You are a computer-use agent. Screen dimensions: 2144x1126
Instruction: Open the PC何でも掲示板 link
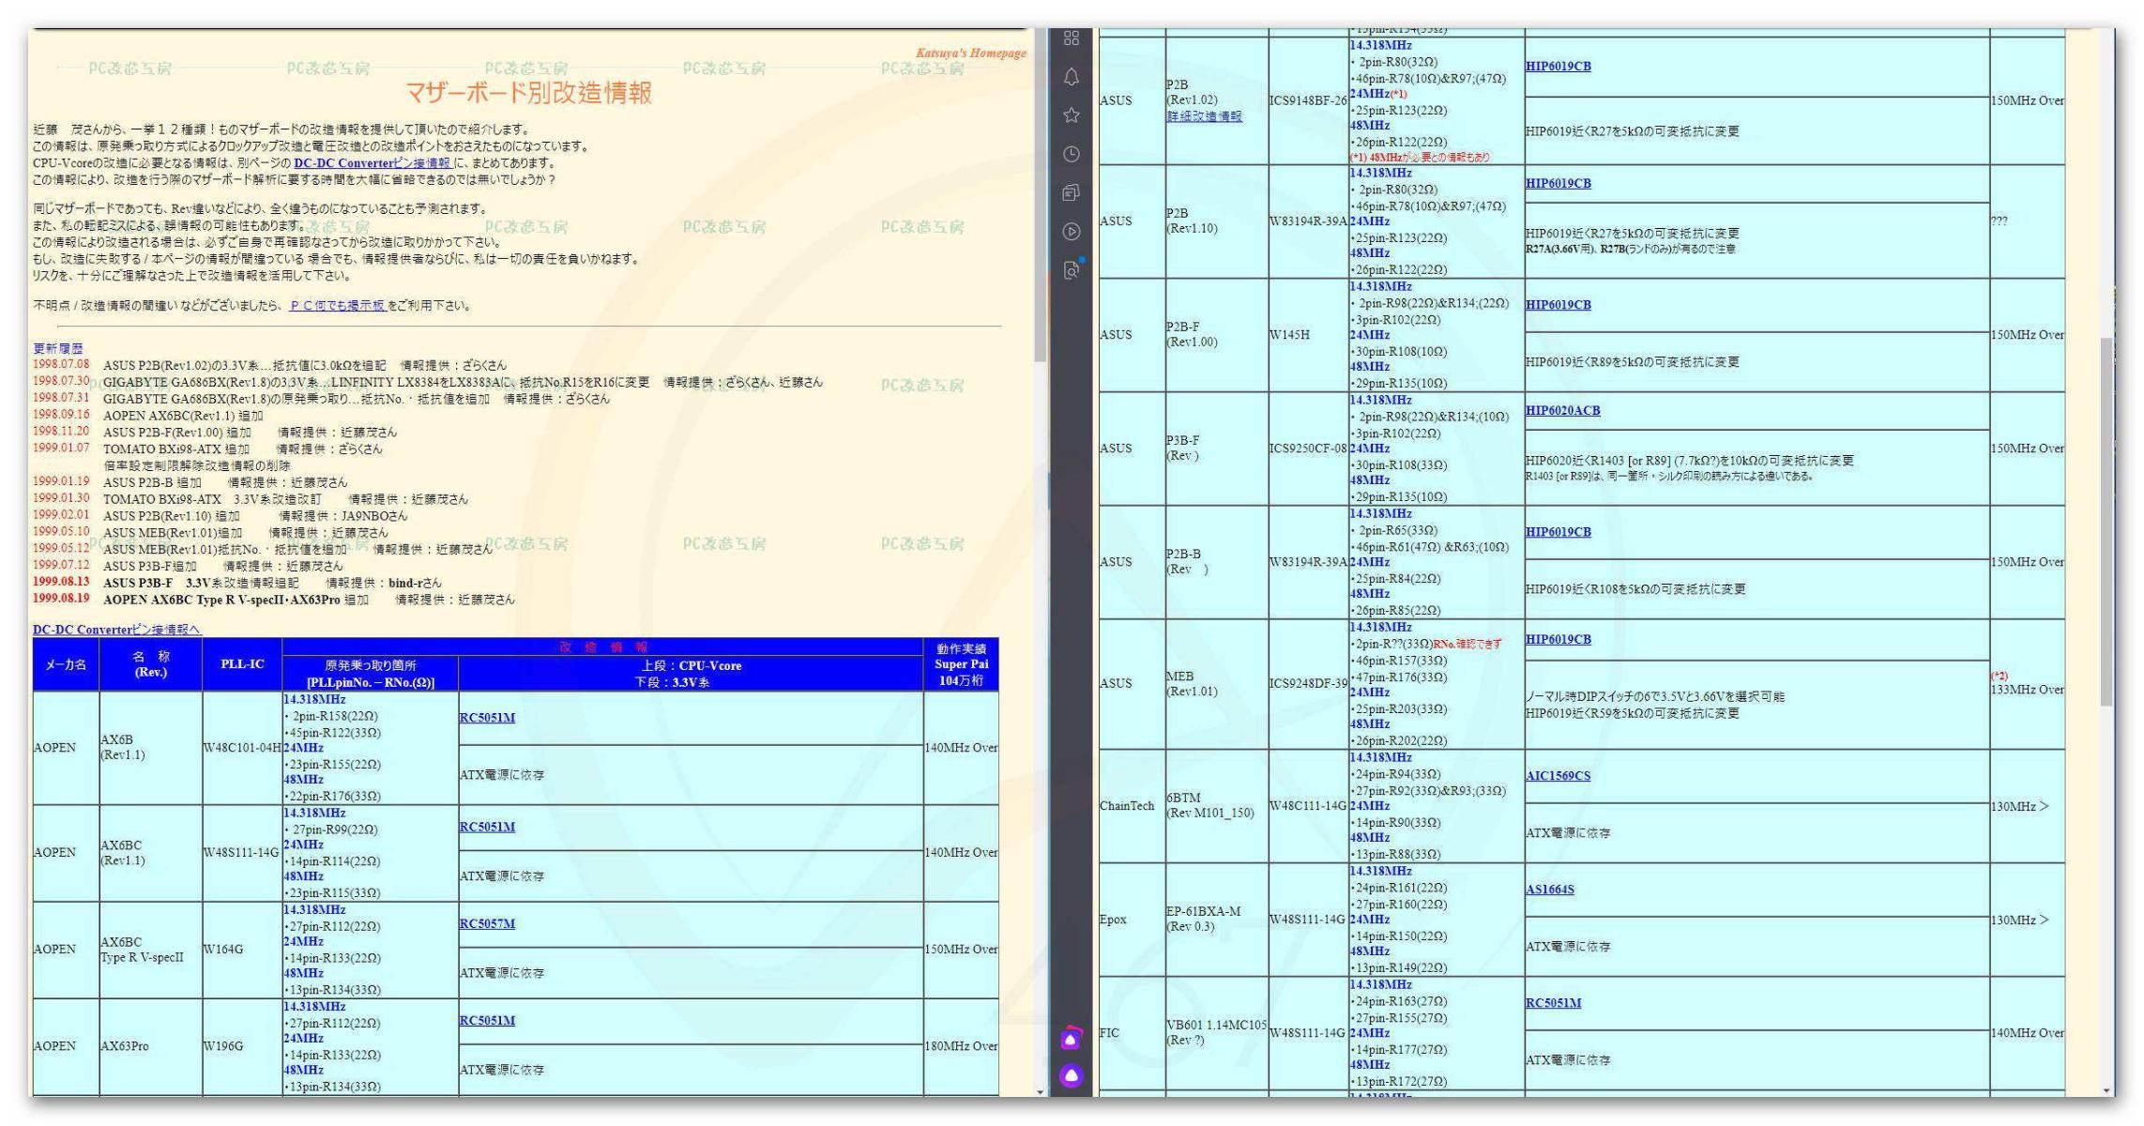click(x=338, y=306)
